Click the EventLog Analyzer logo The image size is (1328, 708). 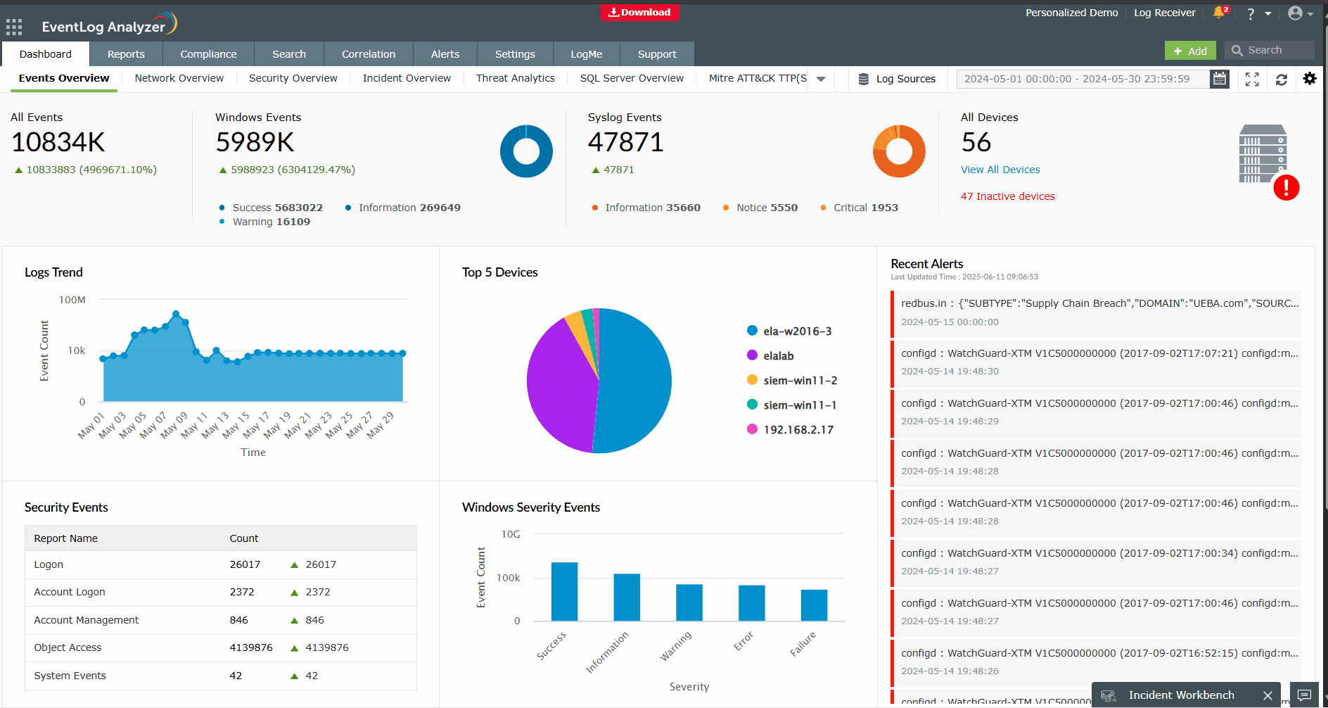[x=109, y=25]
